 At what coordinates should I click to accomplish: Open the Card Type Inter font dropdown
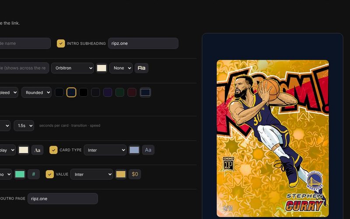tap(105, 150)
